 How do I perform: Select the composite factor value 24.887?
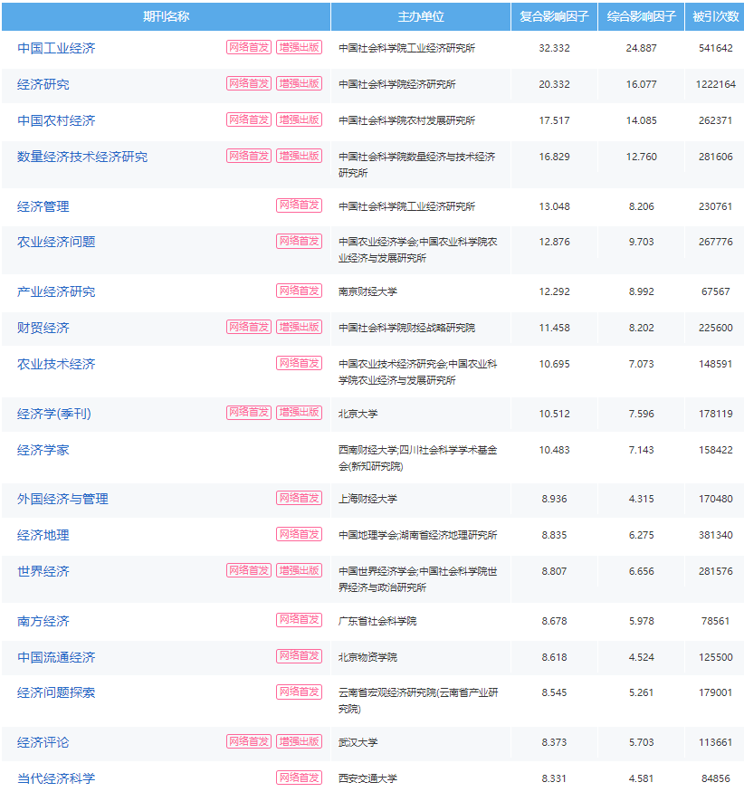coord(642,48)
